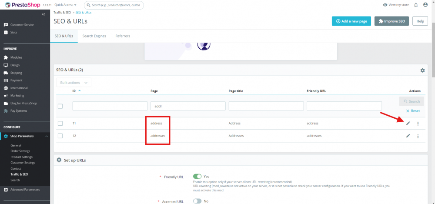Open the user profile avatar icon
The height and width of the screenshot is (204, 435).
[425, 5]
